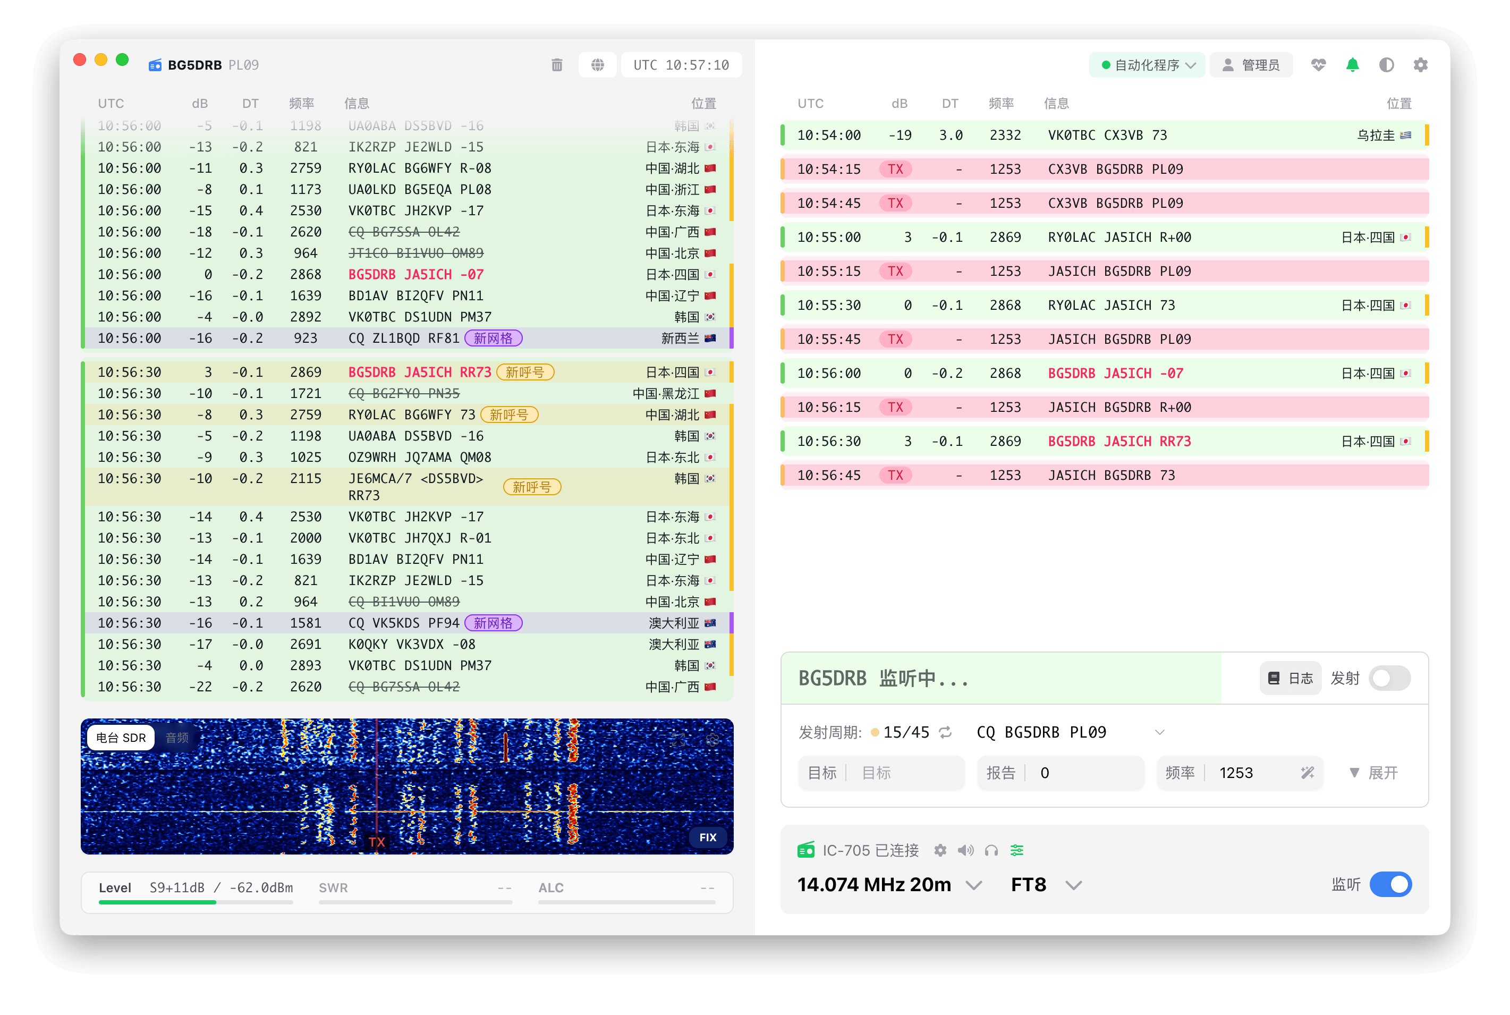The height and width of the screenshot is (1015, 1510).
Task: Click the 目标 target input field
Action: pos(906,773)
